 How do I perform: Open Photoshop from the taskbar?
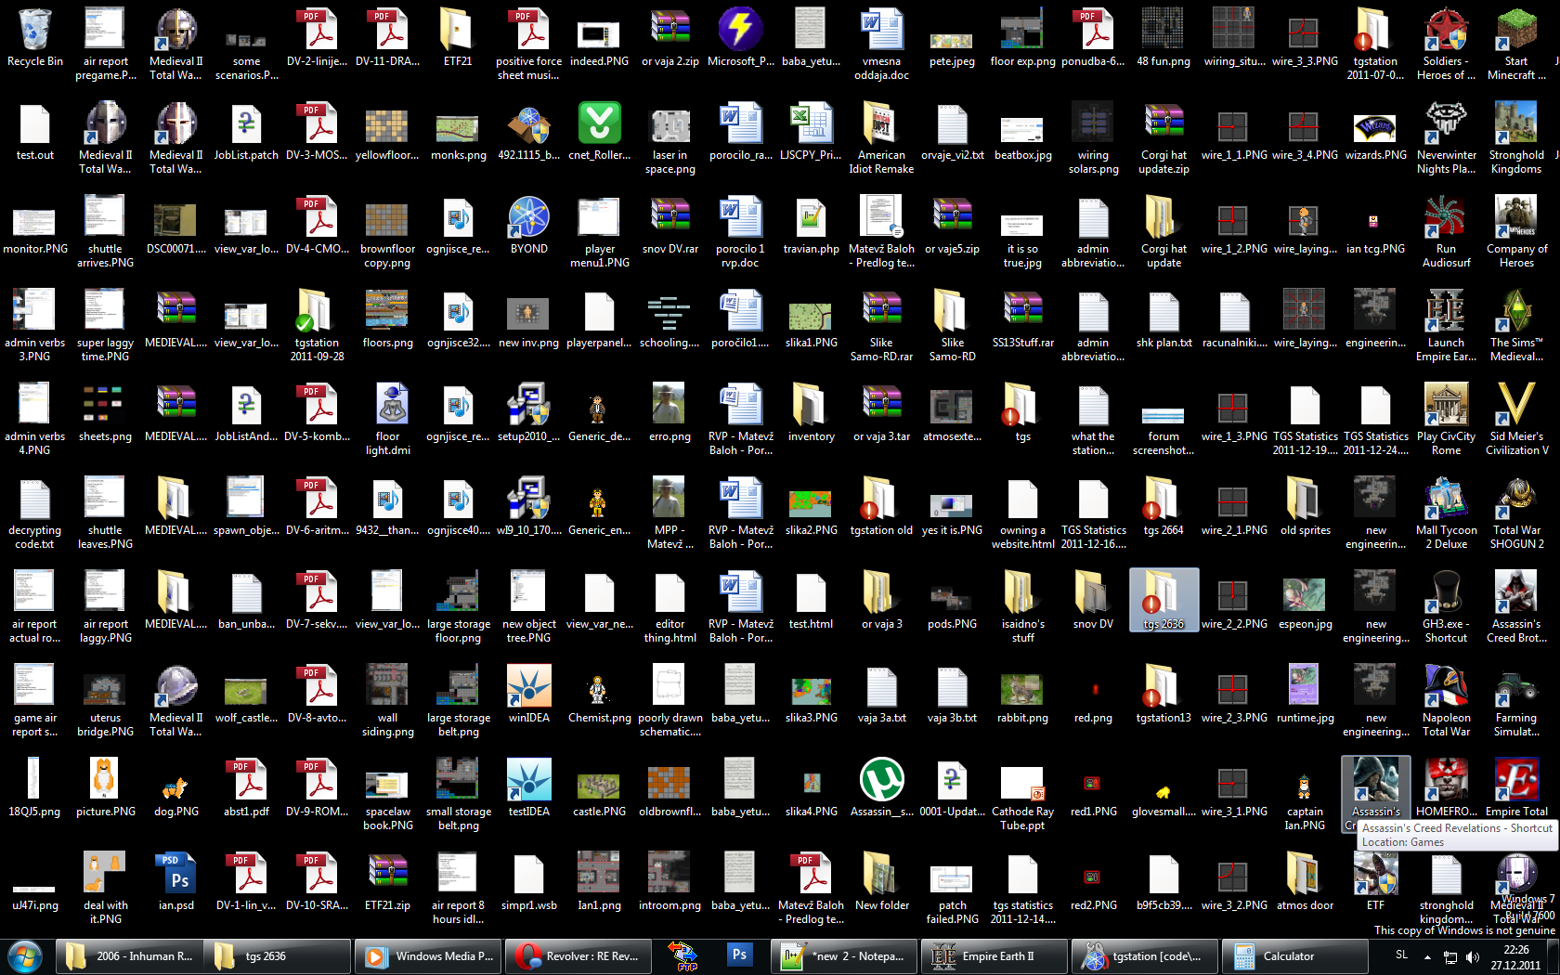[x=740, y=955]
